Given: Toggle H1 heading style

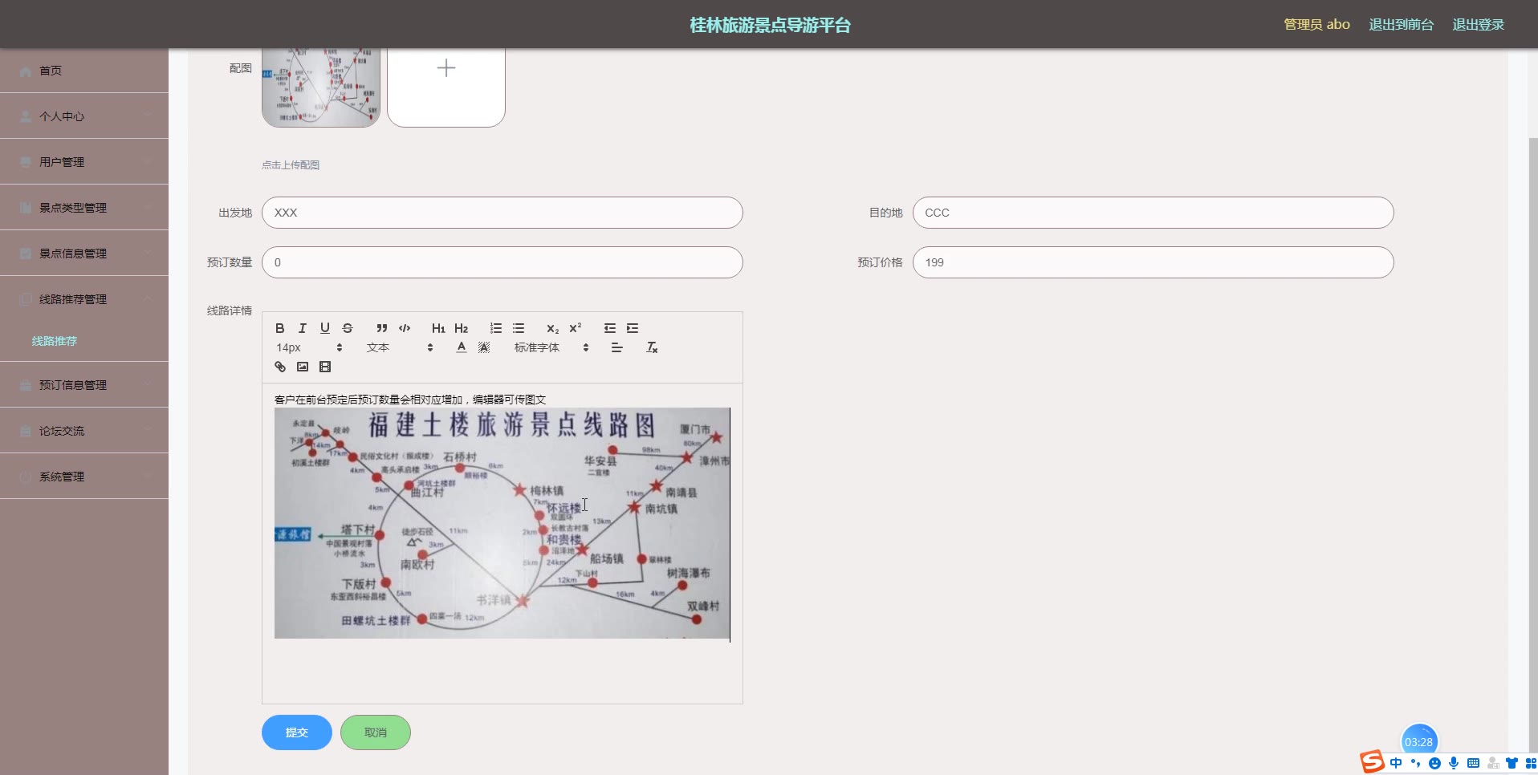Looking at the screenshot, I should 438,328.
